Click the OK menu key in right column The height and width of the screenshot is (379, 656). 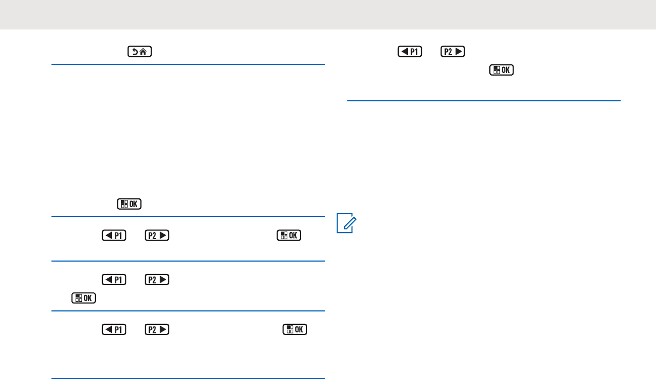coord(501,70)
